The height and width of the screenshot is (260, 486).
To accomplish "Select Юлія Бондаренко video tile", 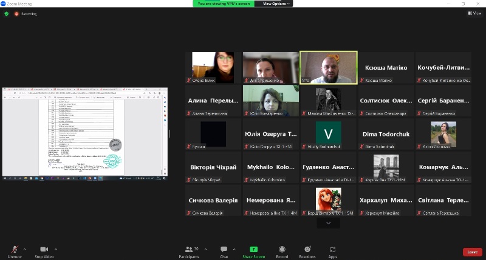I will 271,101.
